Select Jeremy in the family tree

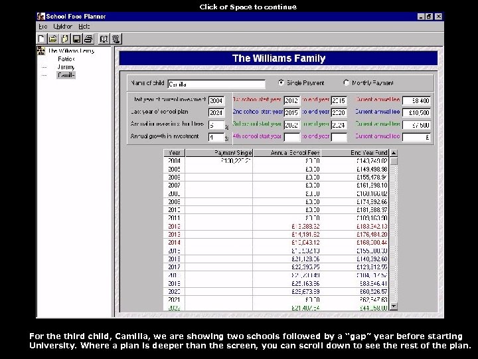point(66,67)
